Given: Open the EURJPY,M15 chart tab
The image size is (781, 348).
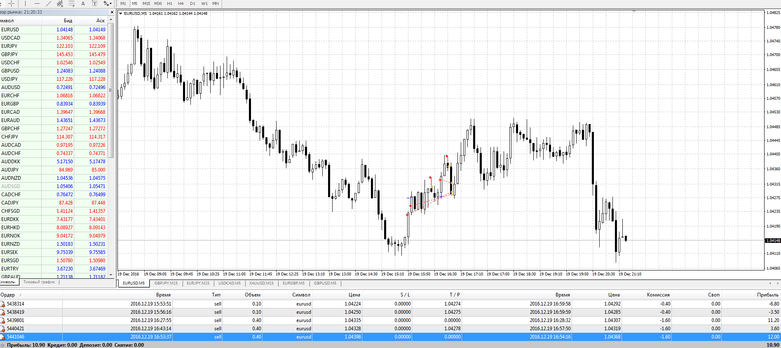Looking at the screenshot, I should 198,283.
